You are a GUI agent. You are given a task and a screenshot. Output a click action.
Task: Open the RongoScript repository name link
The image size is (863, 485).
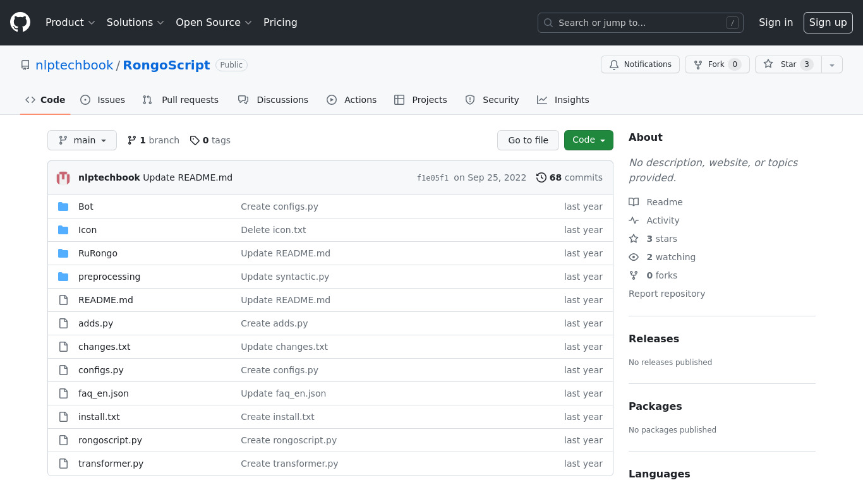tap(166, 65)
